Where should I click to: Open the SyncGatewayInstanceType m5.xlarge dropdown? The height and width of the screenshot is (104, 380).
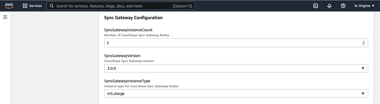point(236,94)
